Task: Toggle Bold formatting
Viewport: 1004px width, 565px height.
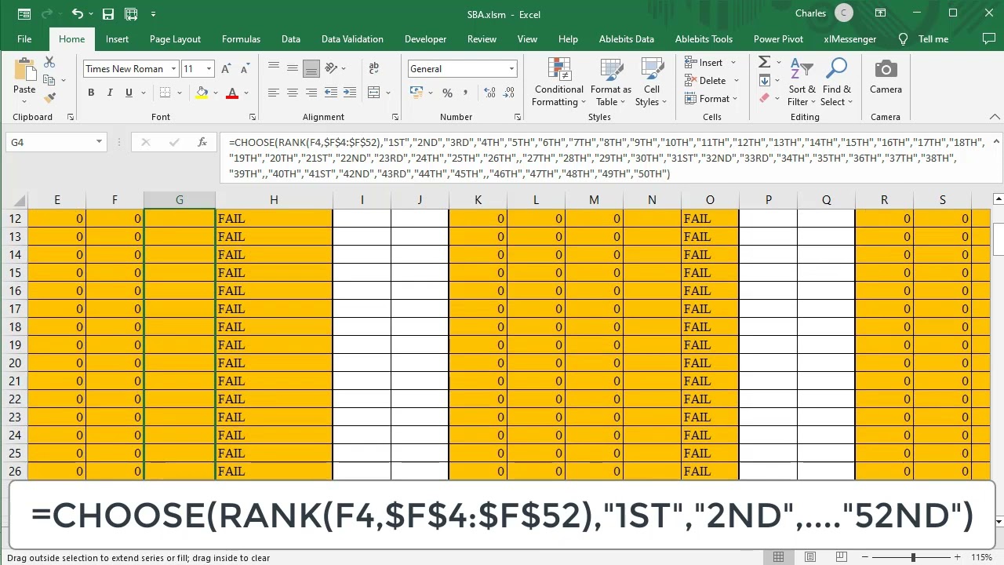Action: click(x=91, y=93)
